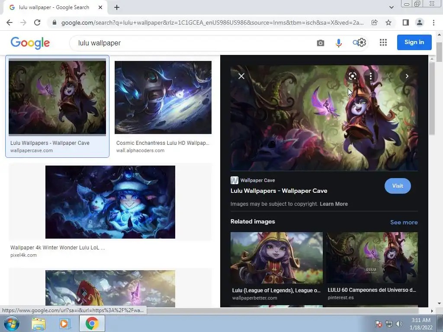Click the Chrome taskbar icon
Viewport: 443px width, 332px height.
click(92, 323)
